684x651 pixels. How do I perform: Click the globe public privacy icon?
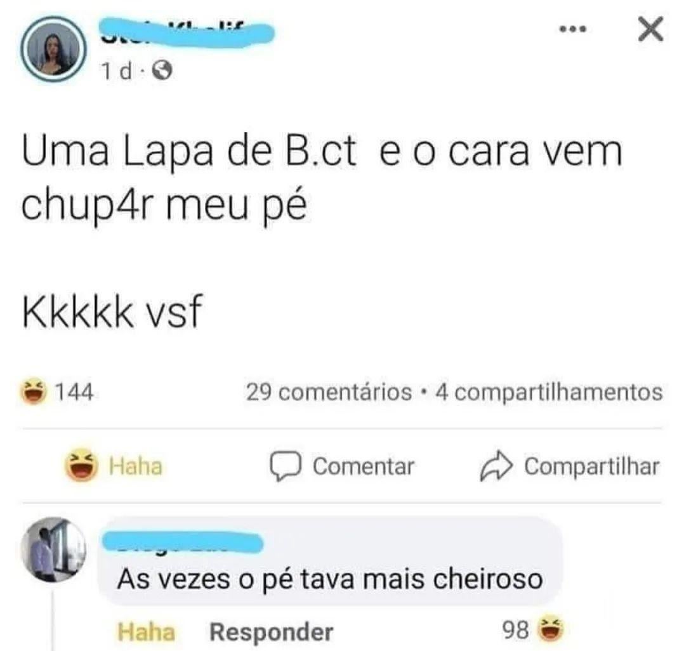coord(162,70)
